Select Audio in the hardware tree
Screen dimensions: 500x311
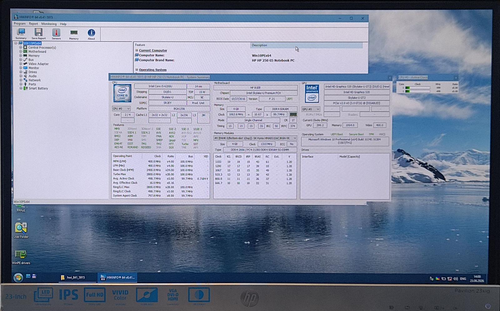[32, 76]
